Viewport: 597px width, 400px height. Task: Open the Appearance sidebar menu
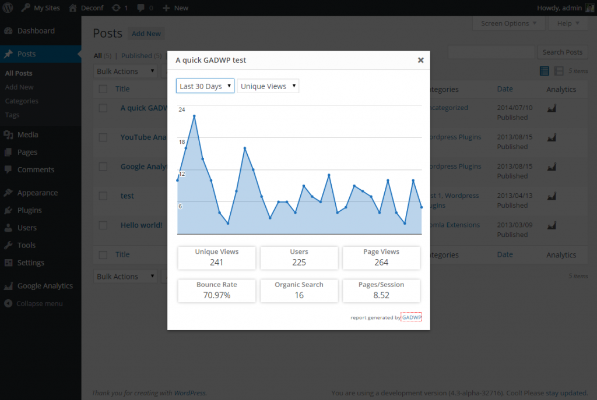(38, 193)
